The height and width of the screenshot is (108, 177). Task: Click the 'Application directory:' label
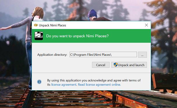pos(52,55)
